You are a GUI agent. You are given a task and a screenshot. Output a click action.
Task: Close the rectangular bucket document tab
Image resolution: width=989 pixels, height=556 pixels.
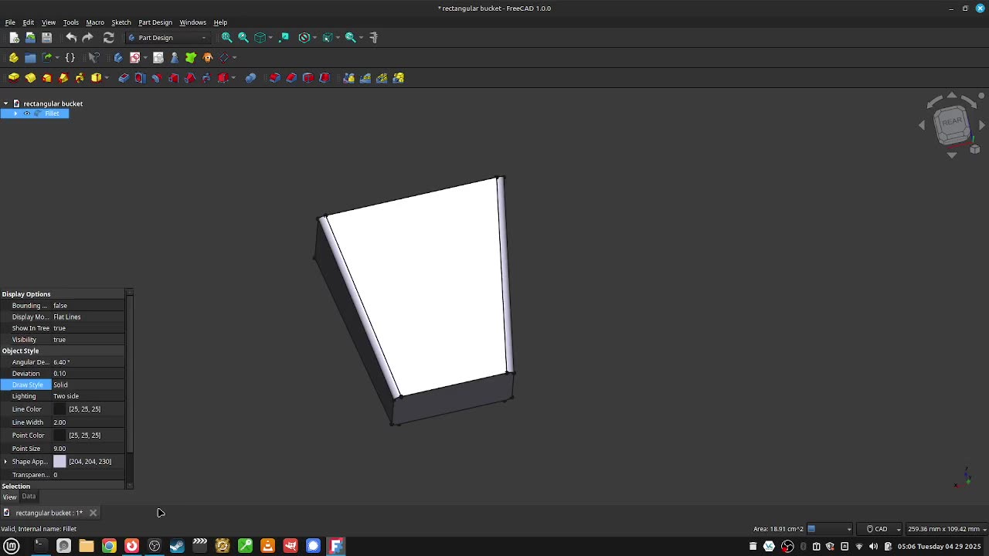pyautogui.click(x=93, y=513)
